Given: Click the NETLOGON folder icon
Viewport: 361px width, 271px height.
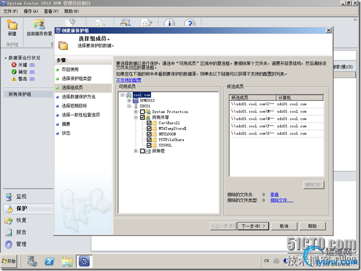Looking at the screenshot, I should coord(154,134).
